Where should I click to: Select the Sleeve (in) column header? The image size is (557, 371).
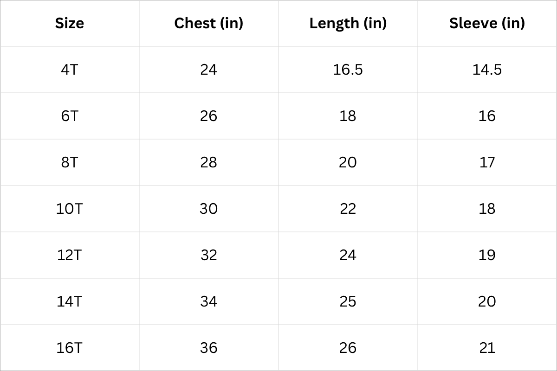click(x=487, y=23)
